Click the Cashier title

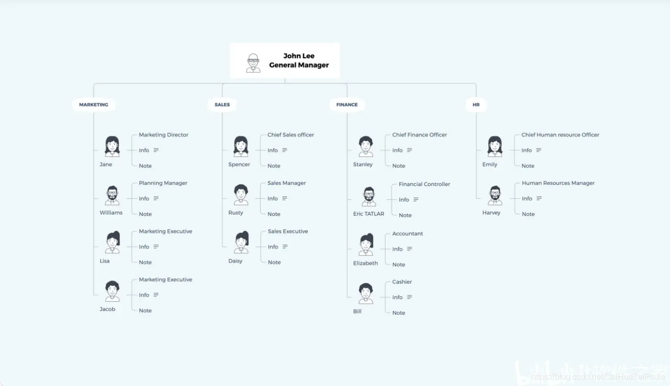(402, 282)
